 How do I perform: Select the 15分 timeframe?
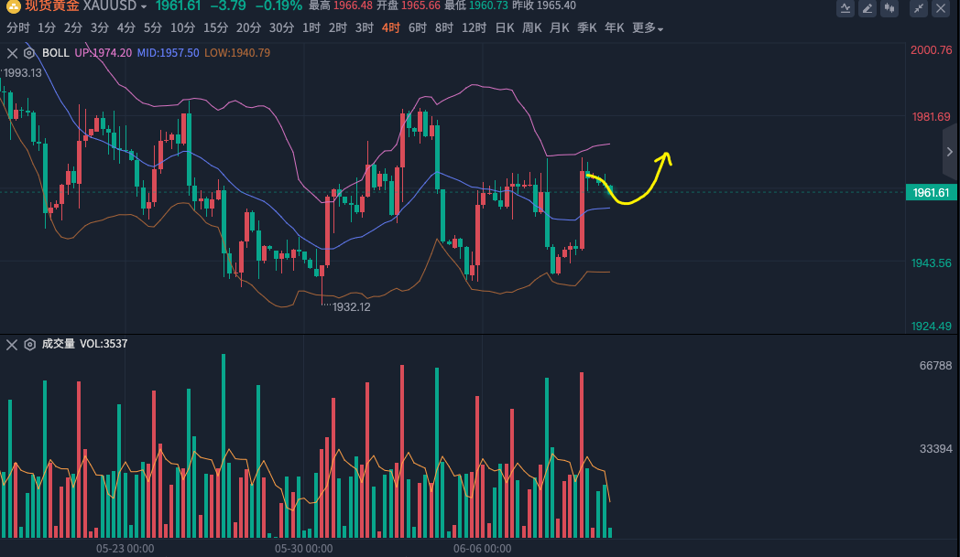pyautogui.click(x=216, y=28)
